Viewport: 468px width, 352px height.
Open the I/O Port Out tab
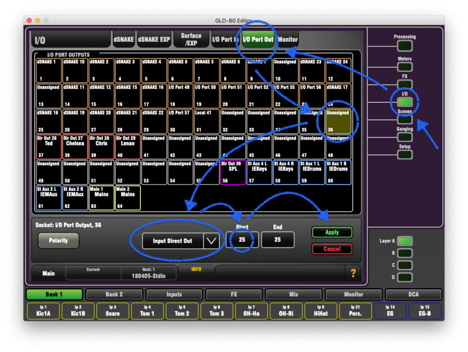pyautogui.click(x=258, y=39)
